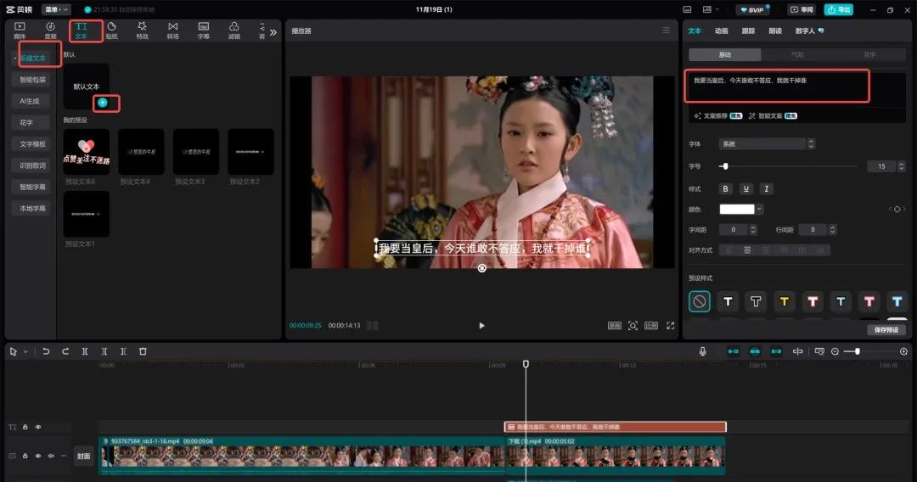
Task: Select the no-style preset circle icon
Action: 700,301
